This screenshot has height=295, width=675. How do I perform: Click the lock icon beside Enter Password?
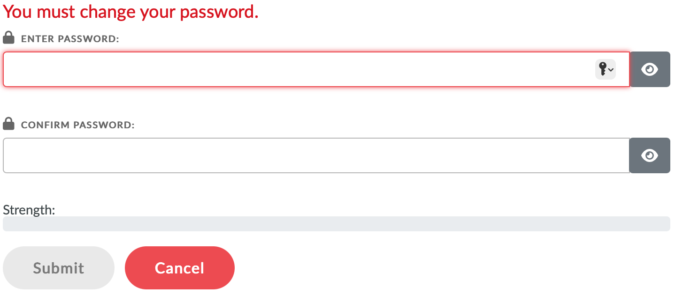click(8, 37)
